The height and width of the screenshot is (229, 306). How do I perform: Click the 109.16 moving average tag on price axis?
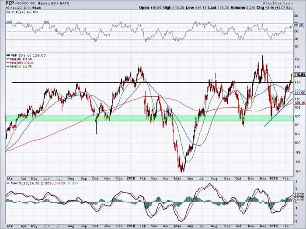coord(299,102)
